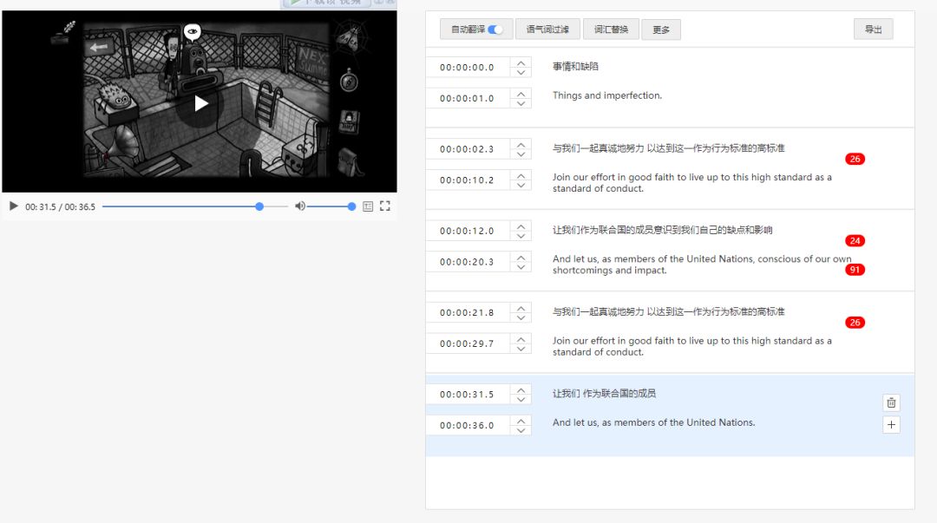Viewport: 937px width, 523px height.
Task: Open 词汇替换 option
Action: 611,29
